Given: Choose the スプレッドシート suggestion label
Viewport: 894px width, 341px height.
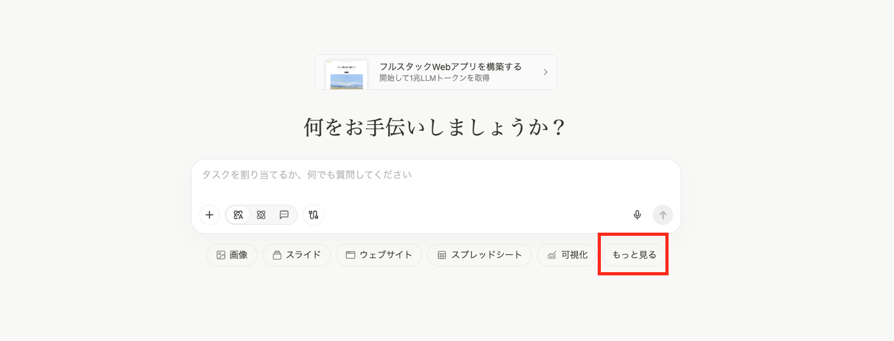Looking at the screenshot, I should (x=487, y=255).
